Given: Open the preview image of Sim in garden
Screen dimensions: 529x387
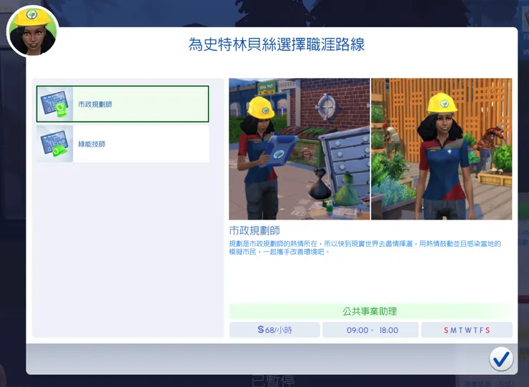Looking at the screenshot, I should [442, 149].
